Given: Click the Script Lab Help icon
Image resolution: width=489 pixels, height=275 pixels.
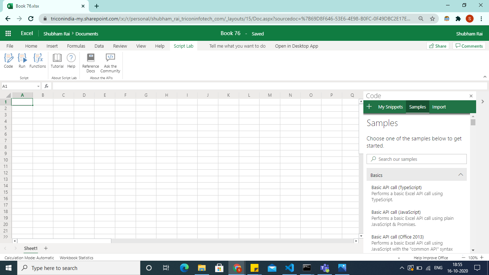Looking at the screenshot, I should pyautogui.click(x=71, y=61).
